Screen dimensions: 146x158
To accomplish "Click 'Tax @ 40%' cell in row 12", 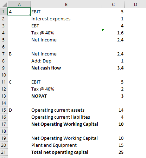I will [66, 89].
